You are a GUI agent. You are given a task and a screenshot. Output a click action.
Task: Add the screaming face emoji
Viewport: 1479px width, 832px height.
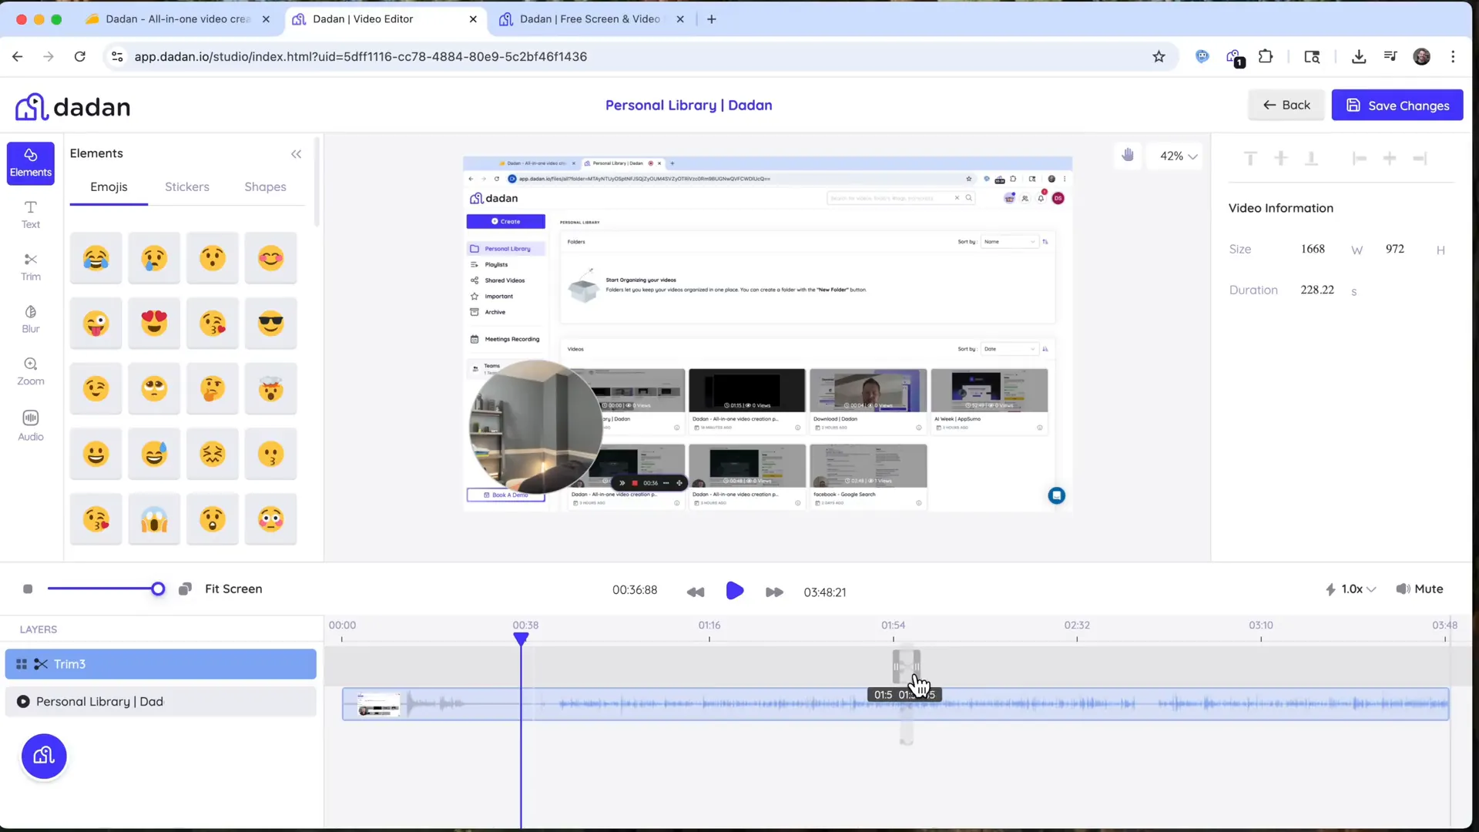pos(154,519)
